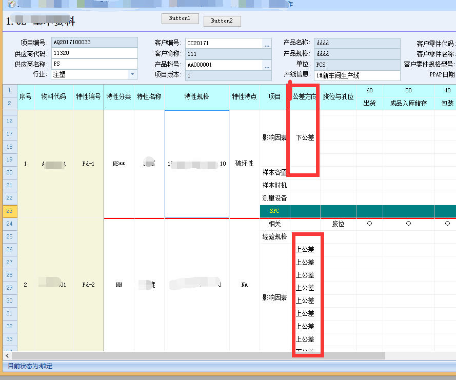The width and height of the screenshot is (456, 380).
Task: Open the 行业 dropdown arrow
Action: pos(133,75)
